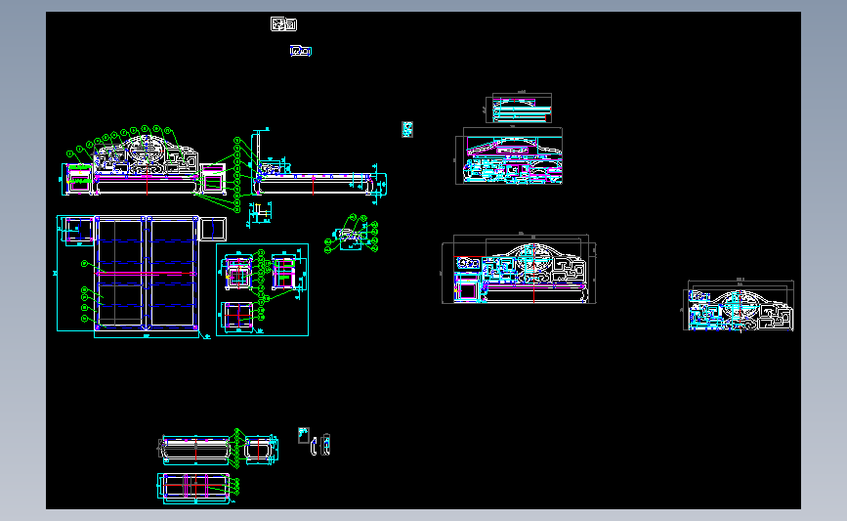Viewport: 847px width, 521px height.
Task: Select the small carved ornament detail with balloons
Action: (351, 234)
